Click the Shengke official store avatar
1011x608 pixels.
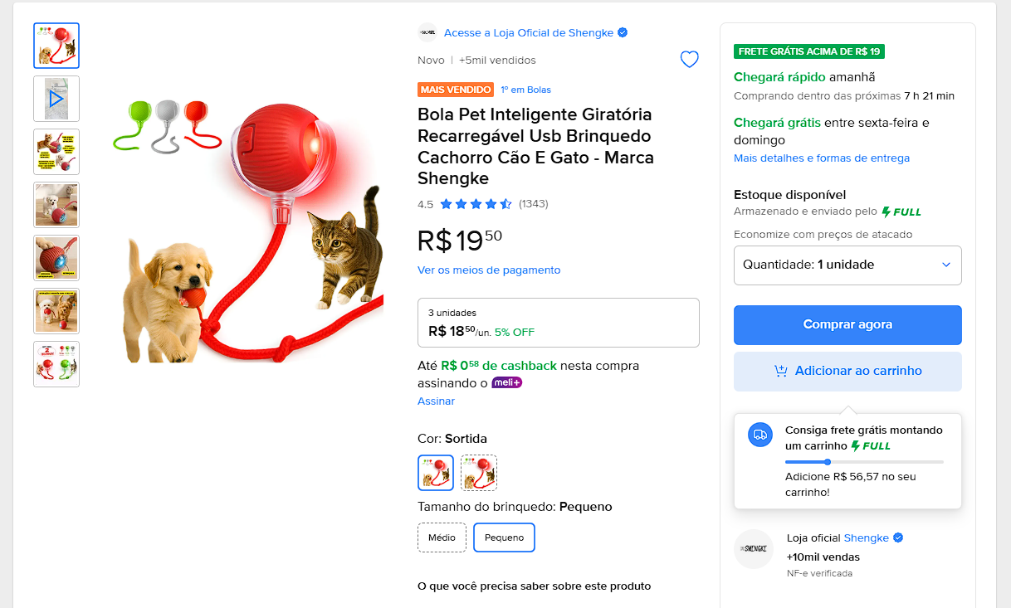tap(754, 549)
